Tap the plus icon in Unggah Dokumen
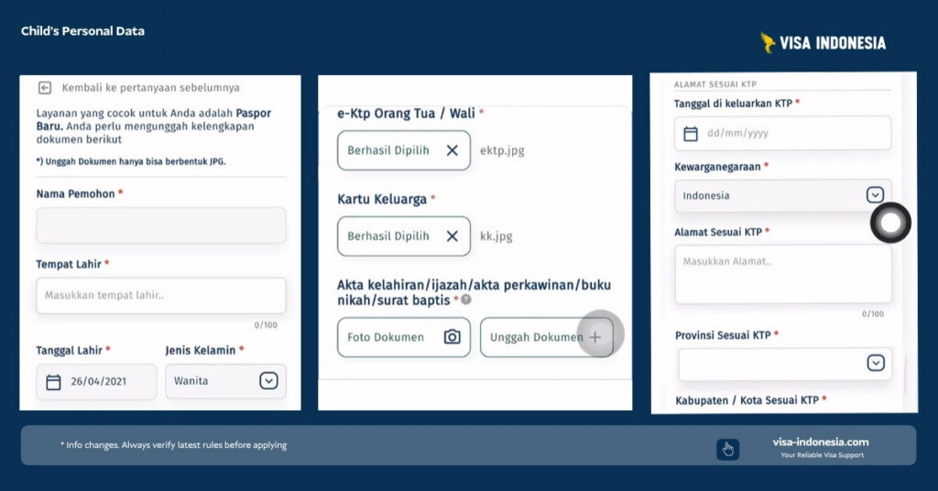 tap(595, 337)
